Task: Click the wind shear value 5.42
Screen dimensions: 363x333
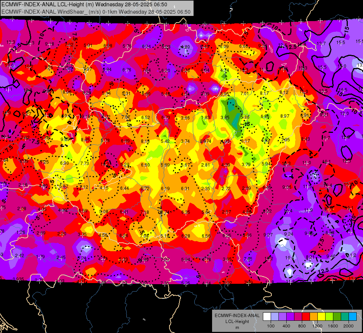Action: pos(165,141)
